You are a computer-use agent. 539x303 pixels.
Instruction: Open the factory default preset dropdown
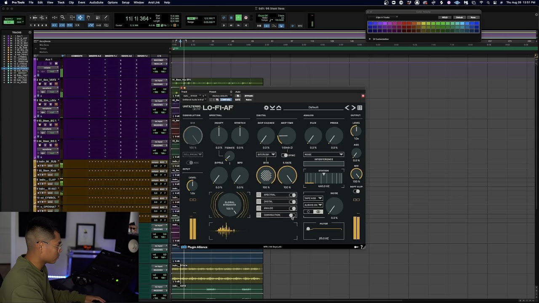[221, 96]
